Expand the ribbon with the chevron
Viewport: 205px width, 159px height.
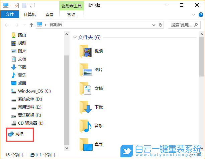click(x=194, y=15)
